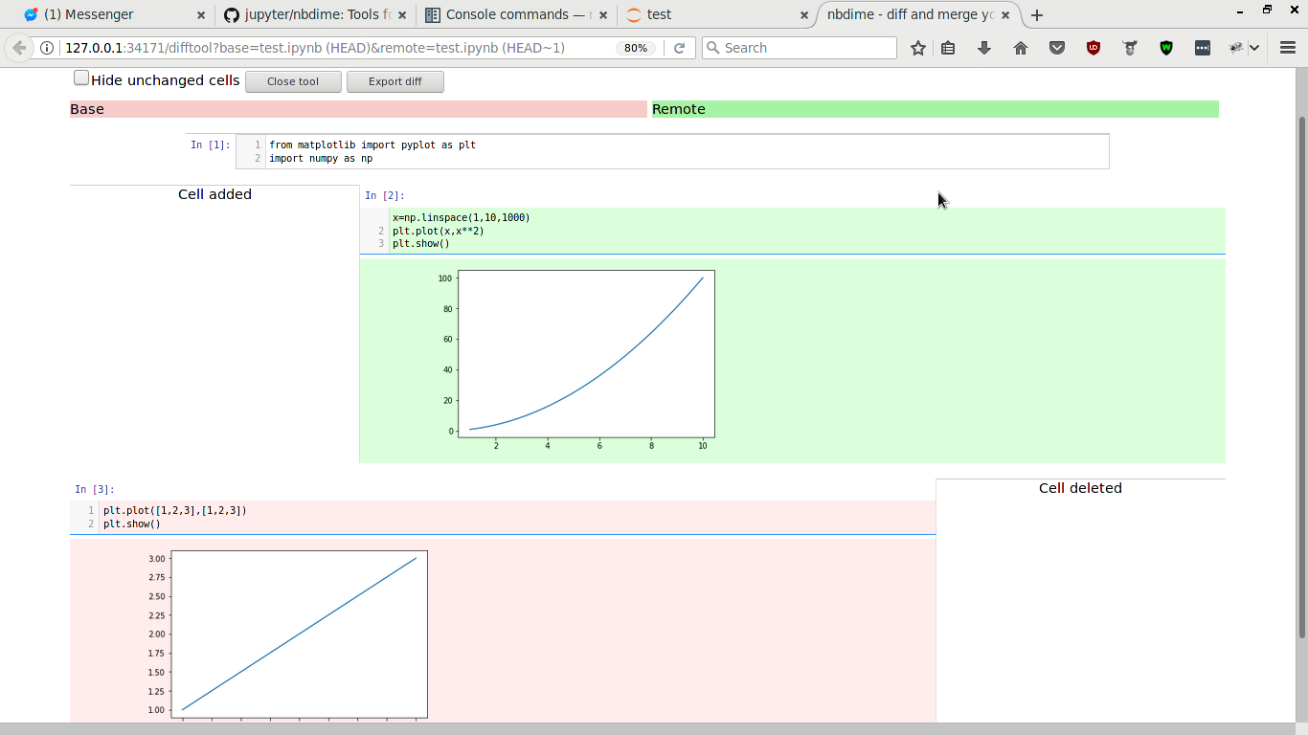Image resolution: width=1308 pixels, height=735 pixels.
Task: Save the page to Pocket
Action: pos(1057,47)
